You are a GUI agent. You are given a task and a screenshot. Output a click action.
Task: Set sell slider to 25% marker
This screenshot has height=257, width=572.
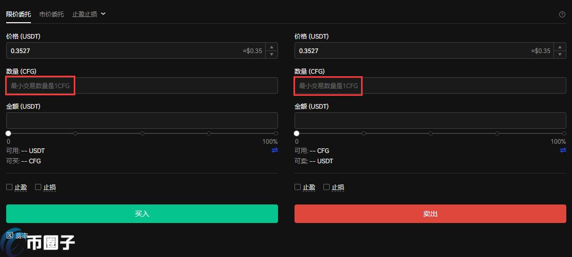pyautogui.click(x=364, y=133)
